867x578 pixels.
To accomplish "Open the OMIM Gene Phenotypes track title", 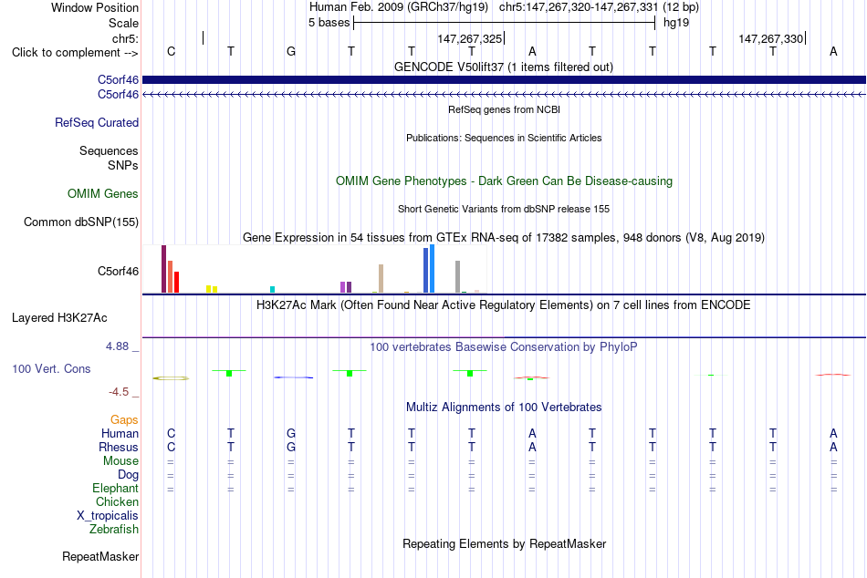I will [504, 181].
